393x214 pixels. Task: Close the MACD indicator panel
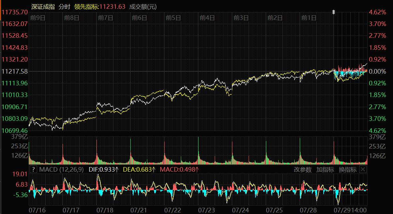(x=363, y=169)
